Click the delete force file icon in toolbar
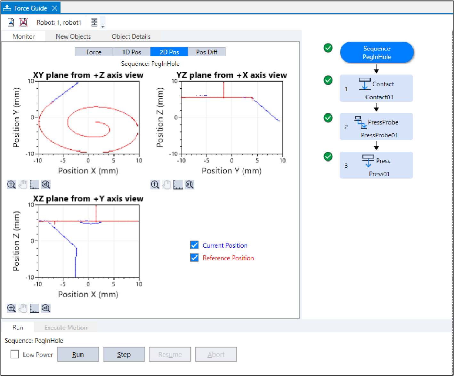 coord(23,22)
